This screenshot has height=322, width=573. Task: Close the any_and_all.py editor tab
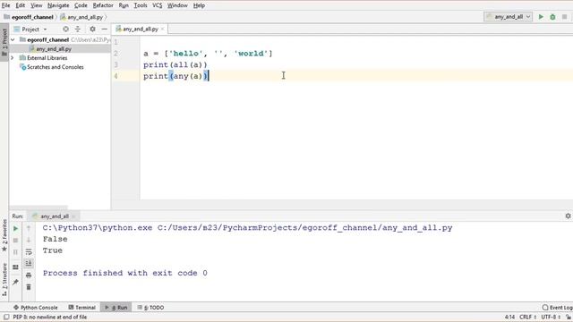point(163,29)
